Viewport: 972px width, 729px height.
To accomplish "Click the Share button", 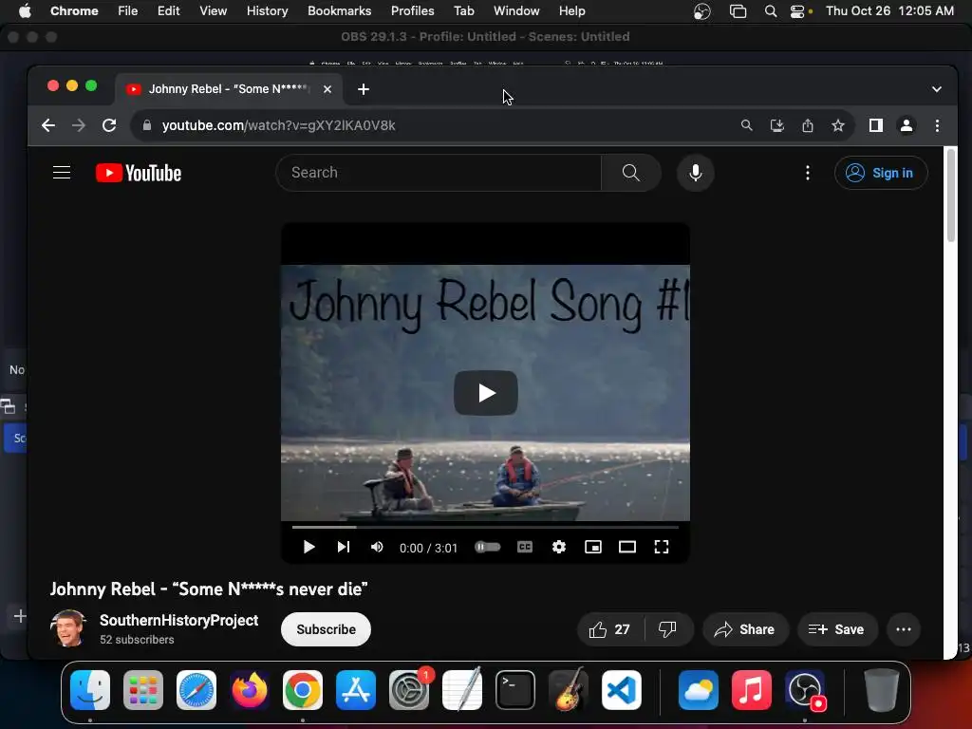I will point(745,629).
